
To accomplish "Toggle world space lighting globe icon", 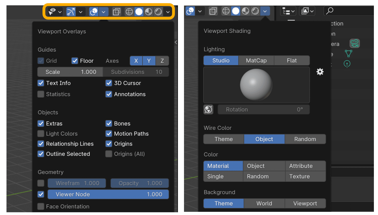I will click(x=209, y=110).
